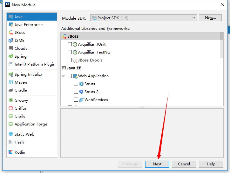Click the Arquillian JUnit face icon
The image size is (230, 173).
[75, 44]
